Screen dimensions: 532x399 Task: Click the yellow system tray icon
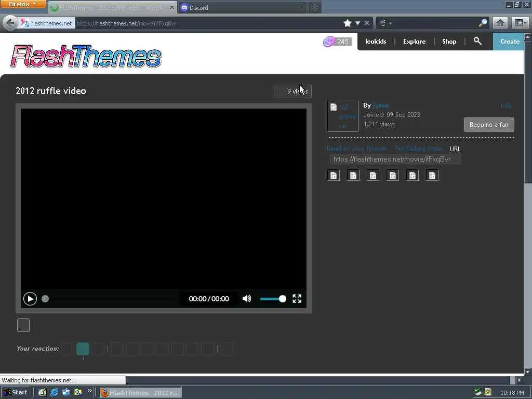pos(488,392)
